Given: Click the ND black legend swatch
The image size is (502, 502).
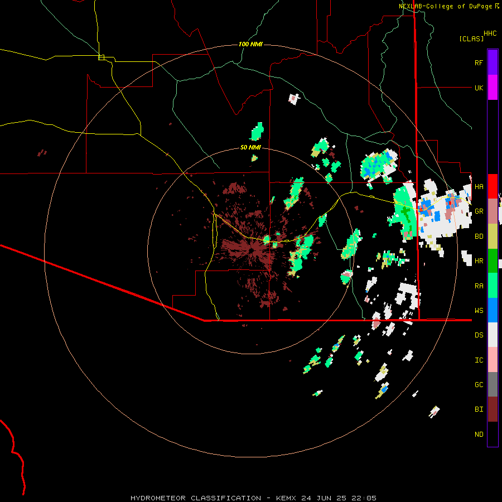Looking at the screenshot, I should coord(493,434).
